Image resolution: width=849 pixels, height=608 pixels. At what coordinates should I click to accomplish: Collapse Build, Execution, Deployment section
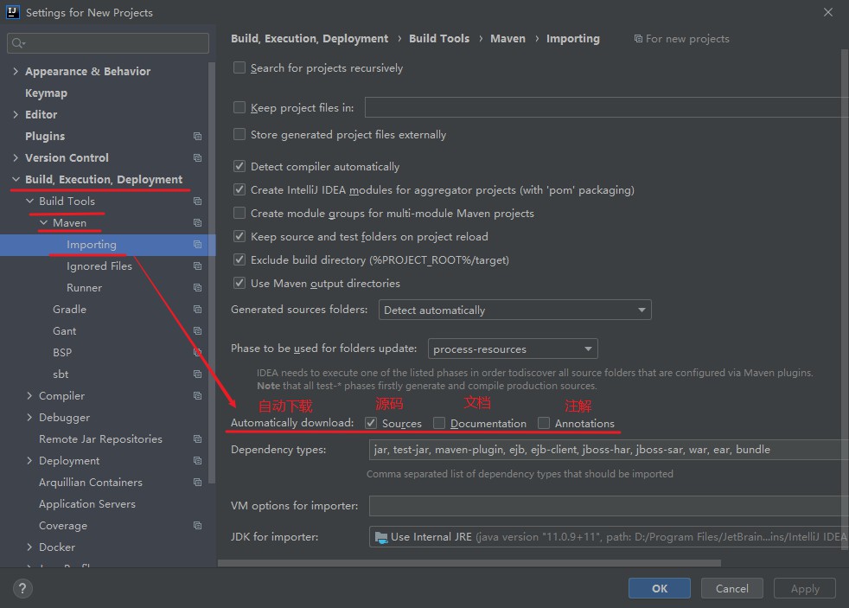pos(16,179)
